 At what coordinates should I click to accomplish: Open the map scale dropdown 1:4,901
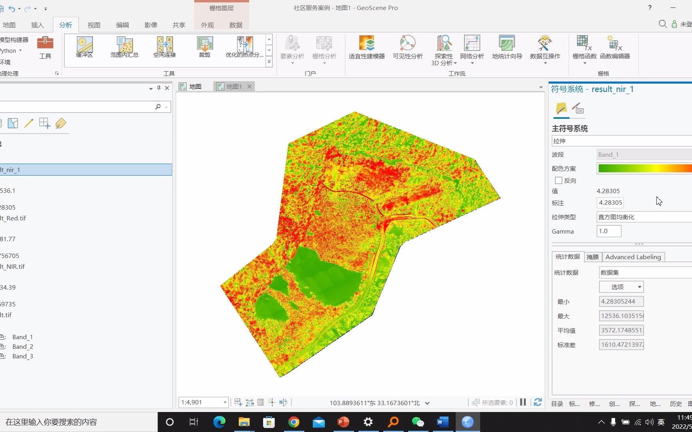pos(225,402)
